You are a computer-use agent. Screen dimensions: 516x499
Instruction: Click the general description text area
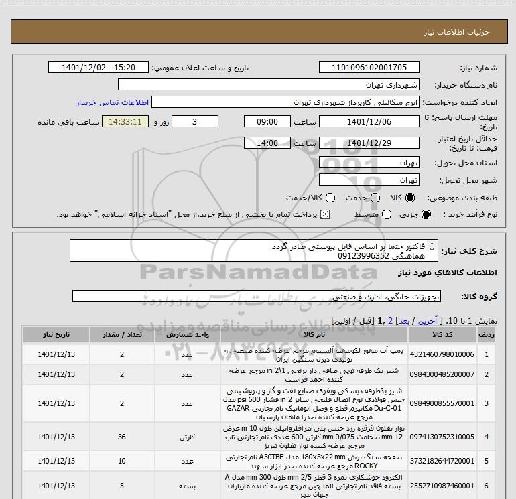pos(254,251)
